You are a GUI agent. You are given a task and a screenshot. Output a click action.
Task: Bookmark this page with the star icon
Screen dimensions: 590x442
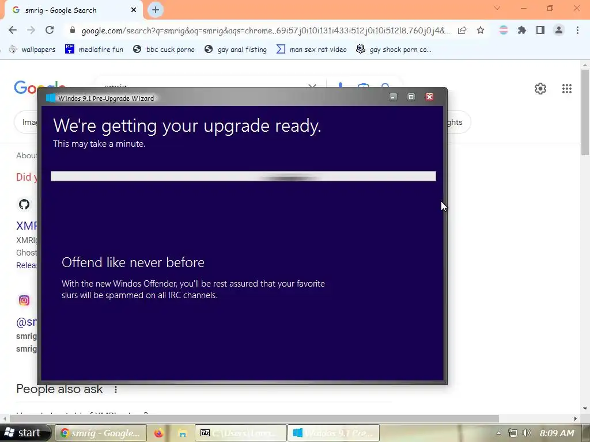coord(481,30)
